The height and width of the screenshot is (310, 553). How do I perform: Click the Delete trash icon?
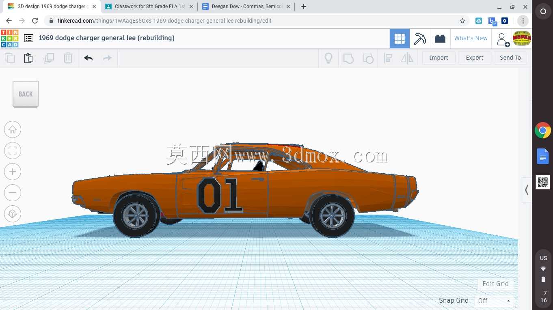click(x=68, y=58)
